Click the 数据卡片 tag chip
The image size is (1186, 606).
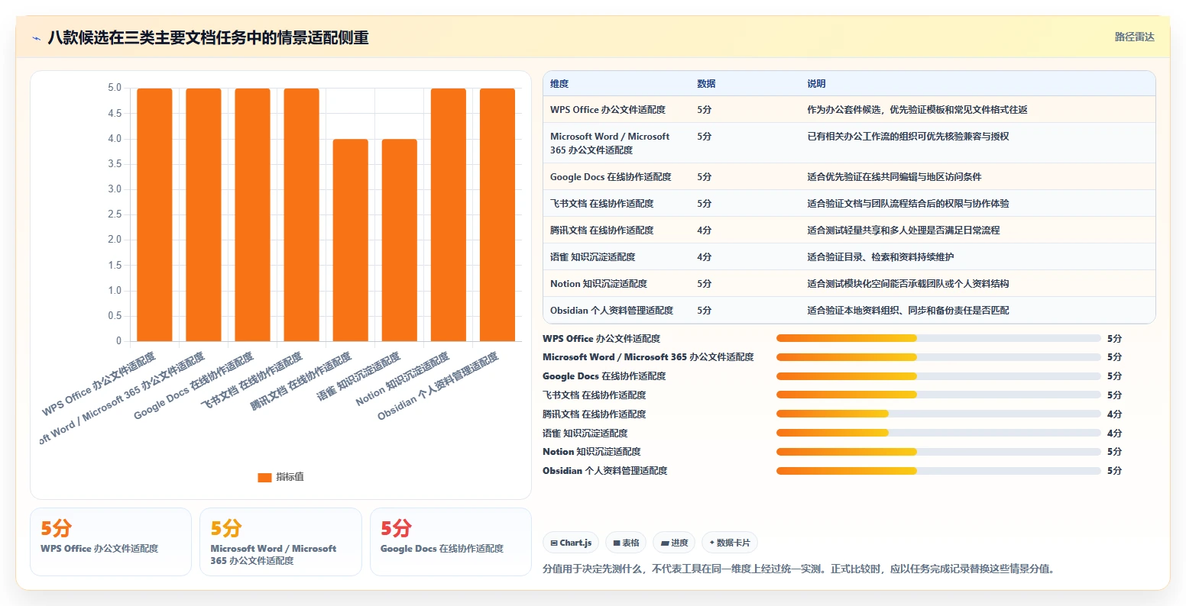[730, 543]
